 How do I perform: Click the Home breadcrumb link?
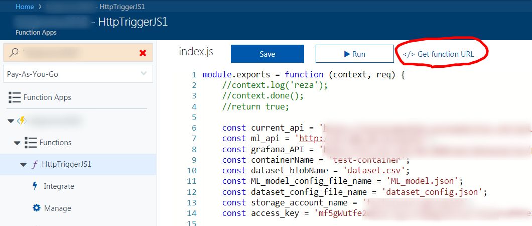pyautogui.click(x=25, y=7)
